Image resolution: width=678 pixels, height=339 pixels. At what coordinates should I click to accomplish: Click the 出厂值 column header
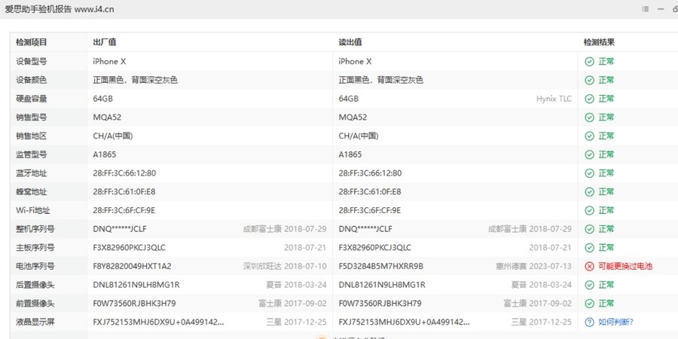point(104,42)
